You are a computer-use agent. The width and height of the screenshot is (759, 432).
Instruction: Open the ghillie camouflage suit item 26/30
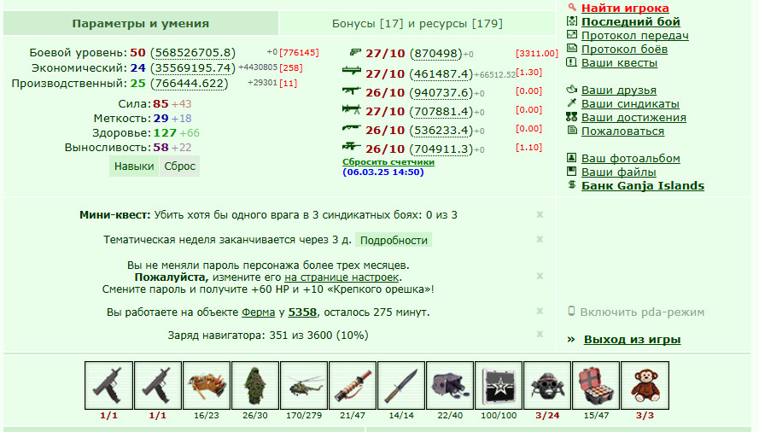click(255, 386)
